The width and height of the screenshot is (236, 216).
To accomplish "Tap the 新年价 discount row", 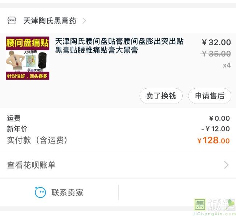I will pos(118,129).
